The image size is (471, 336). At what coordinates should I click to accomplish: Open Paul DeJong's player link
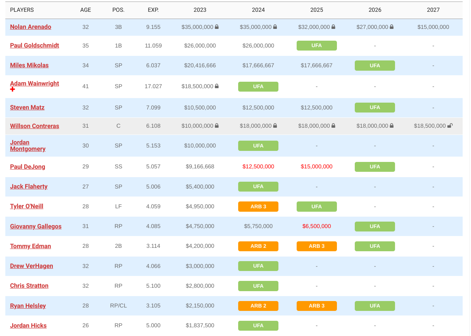pyautogui.click(x=28, y=167)
